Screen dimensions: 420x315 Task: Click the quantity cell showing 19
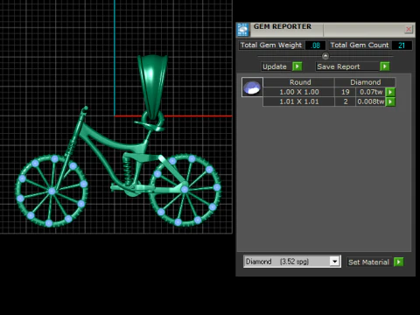pyautogui.click(x=346, y=92)
